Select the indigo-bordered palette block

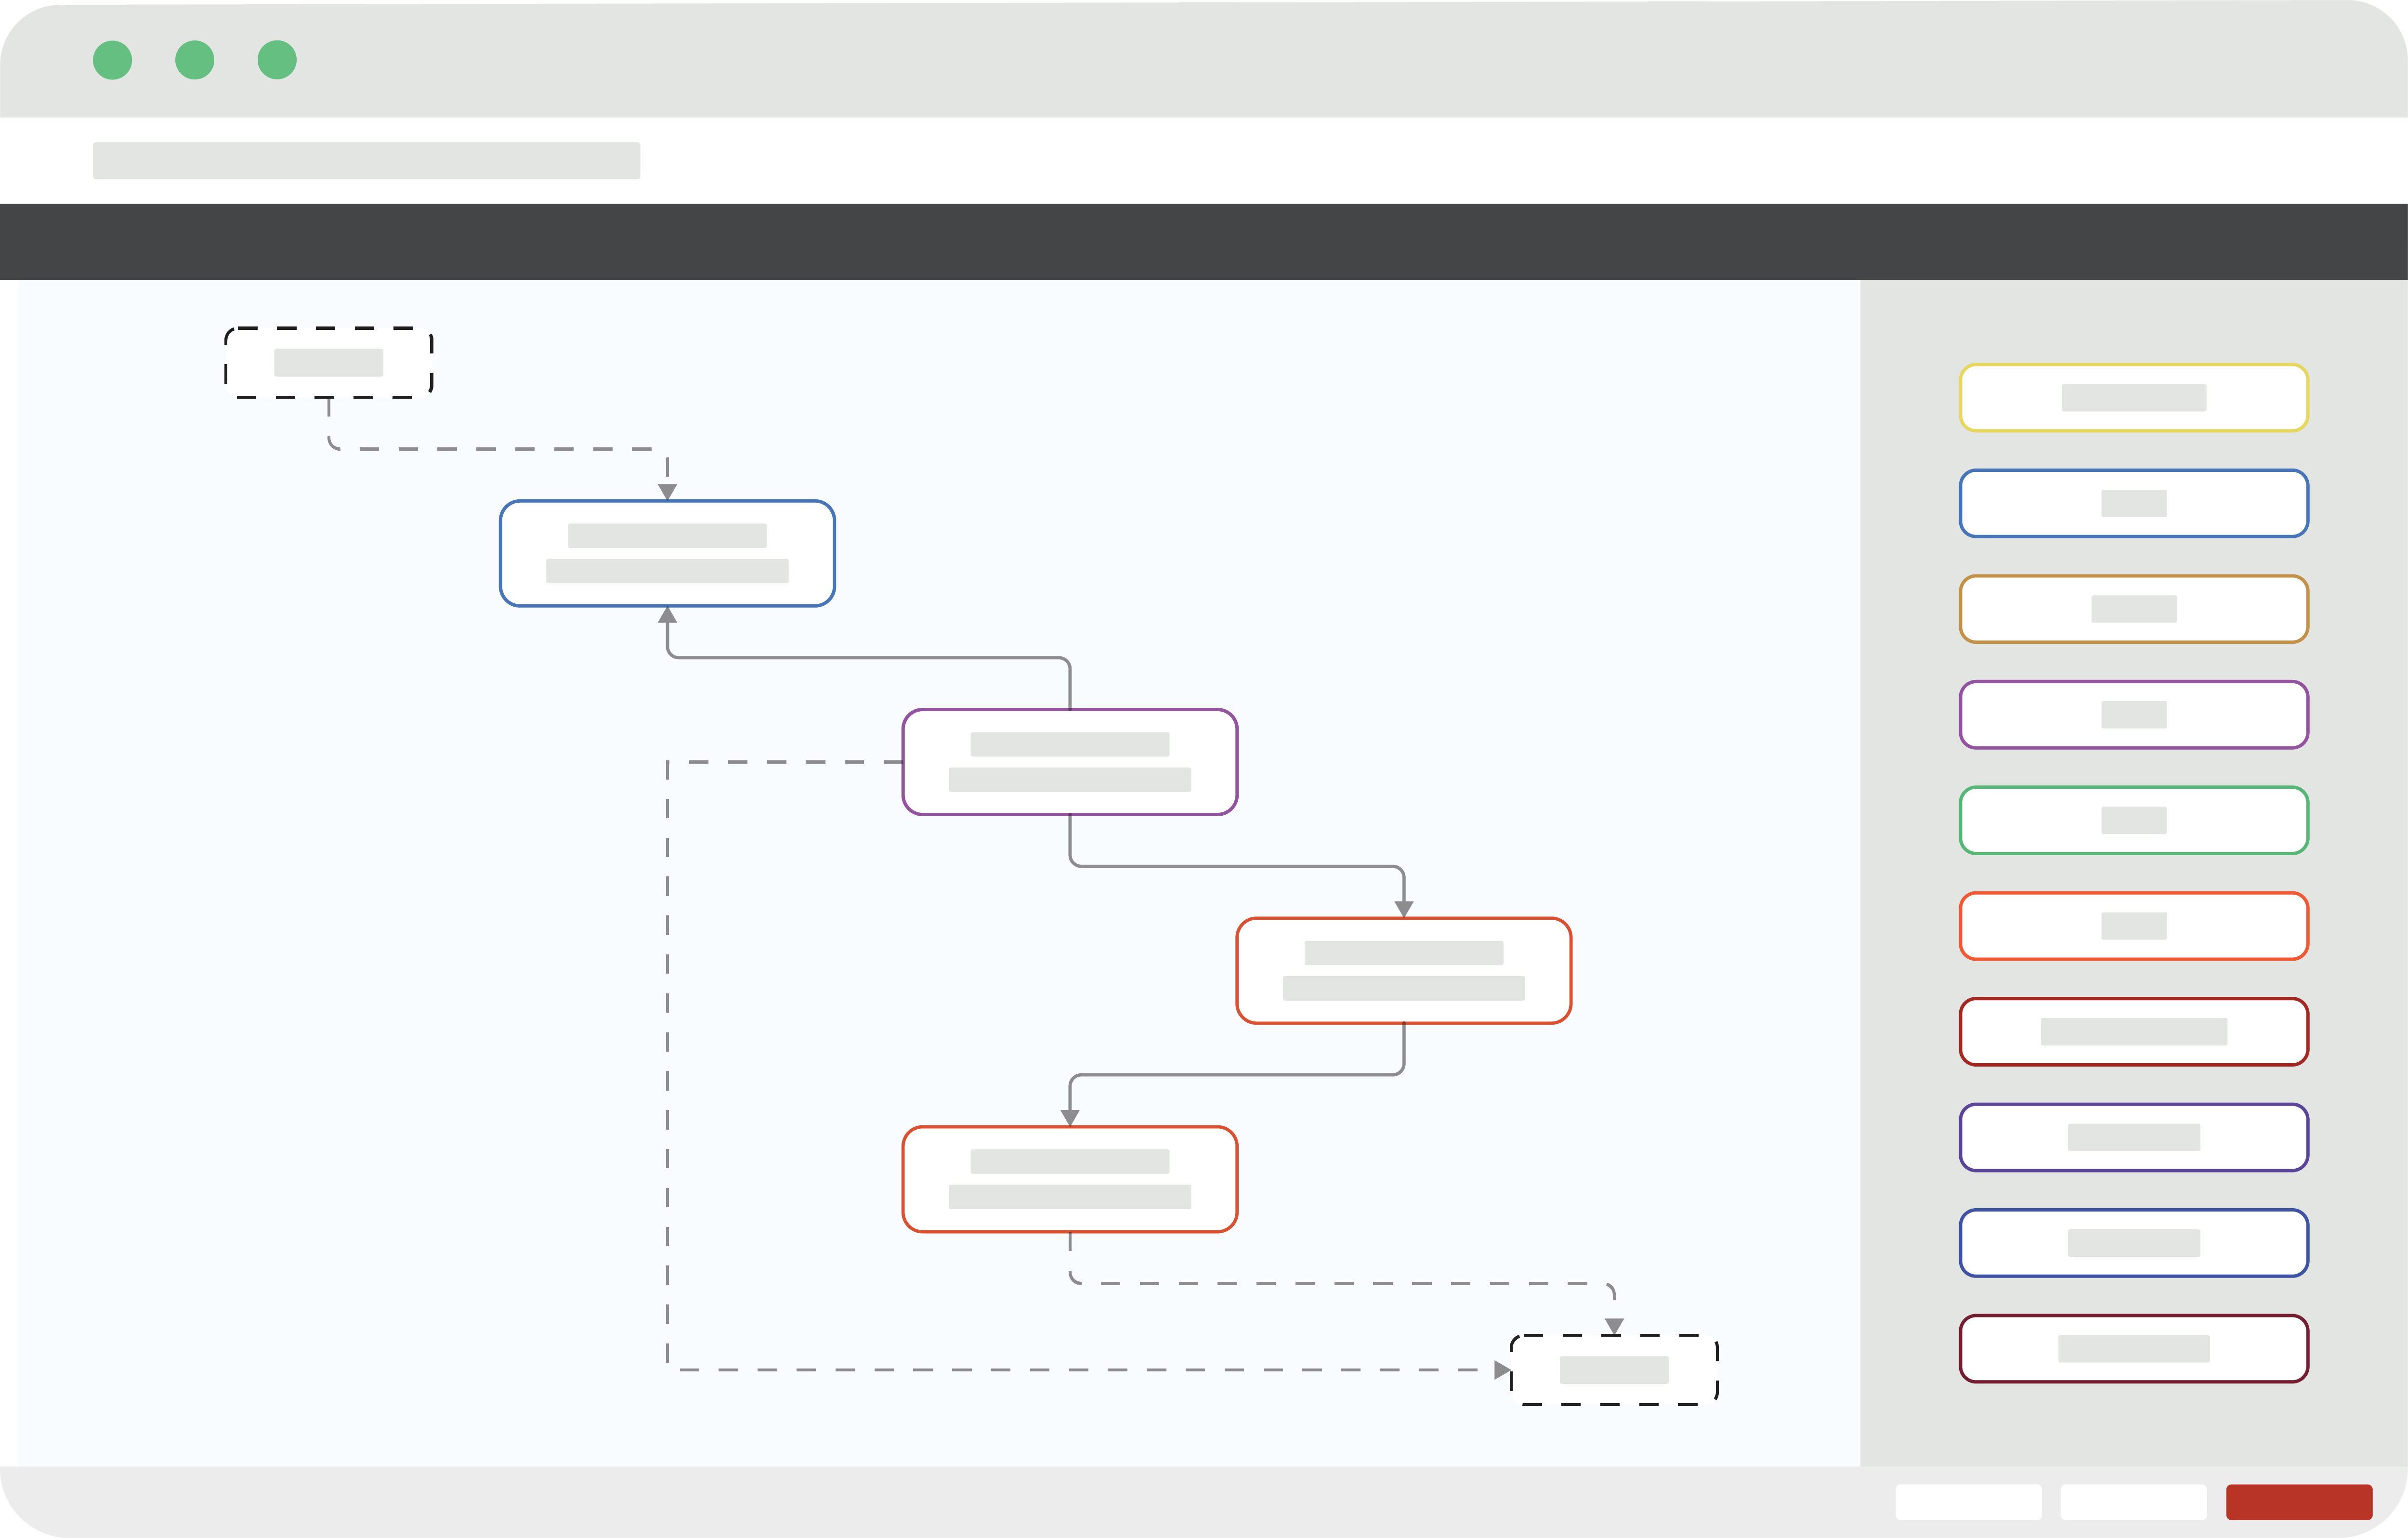(x=2133, y=1137)
